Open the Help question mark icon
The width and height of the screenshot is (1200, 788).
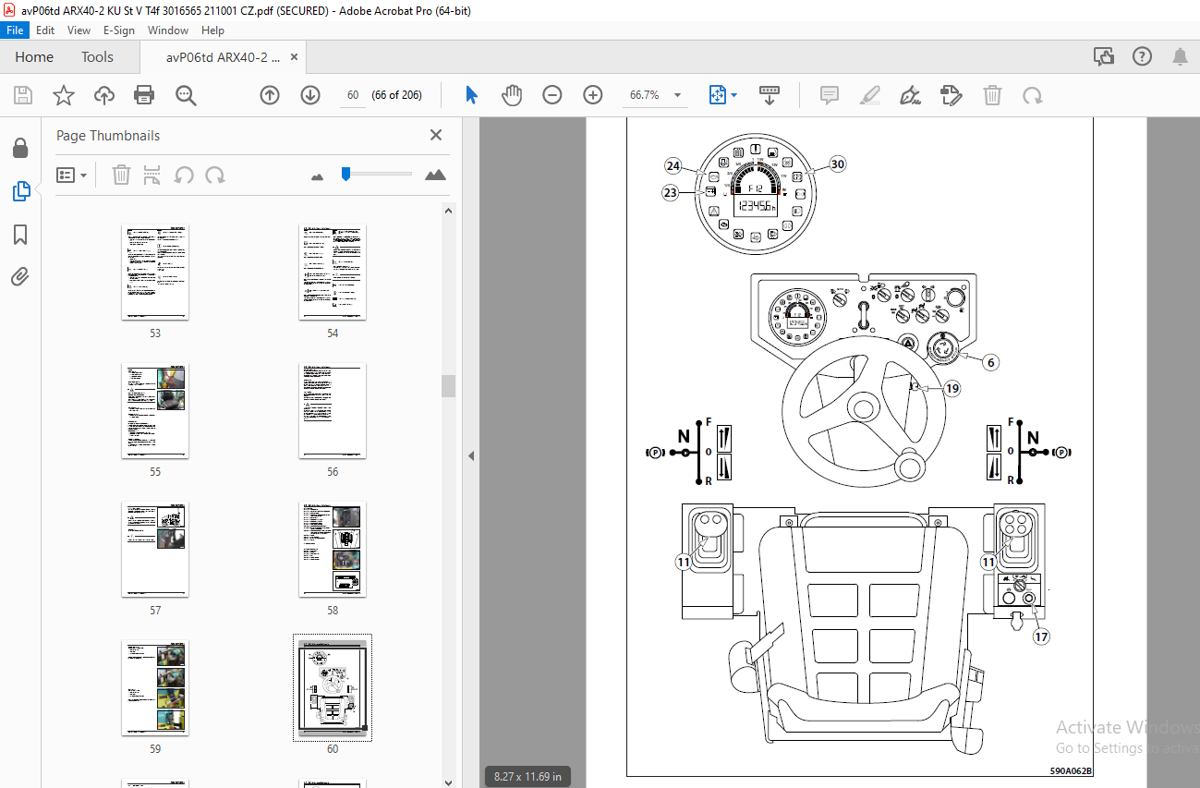pyautogui.click(x=1143, y=57)
